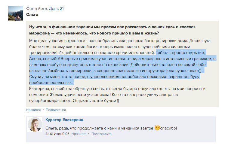This screenshot has width=225, height=149.
Task: Like Ольга's post via Нравится
Action: (x=33, y=110)
